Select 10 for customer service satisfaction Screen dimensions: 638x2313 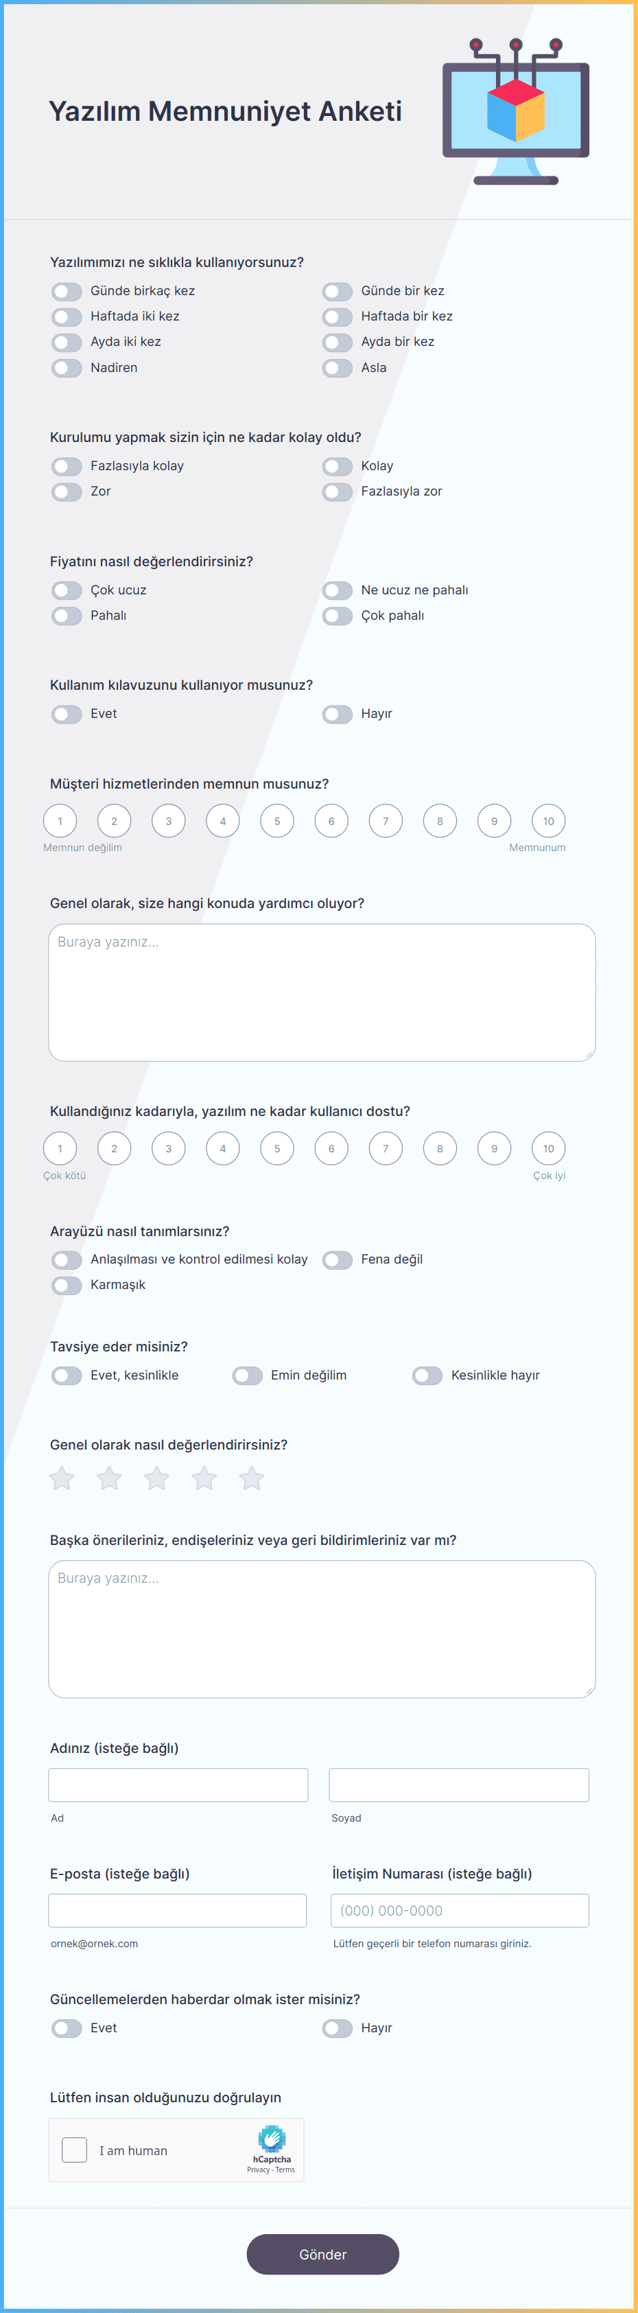[x=548, y=821]
